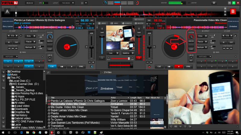Click deck B master tempo icon below pitch
Viewport: 241px width, 135px height.
coord(149,67)
